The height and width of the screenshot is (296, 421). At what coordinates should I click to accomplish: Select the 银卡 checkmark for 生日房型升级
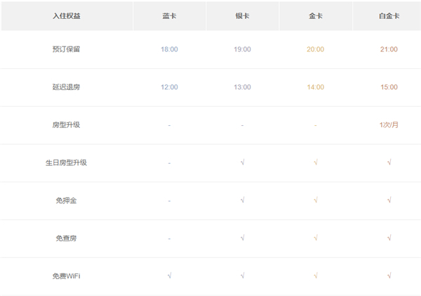coord(242,162)
